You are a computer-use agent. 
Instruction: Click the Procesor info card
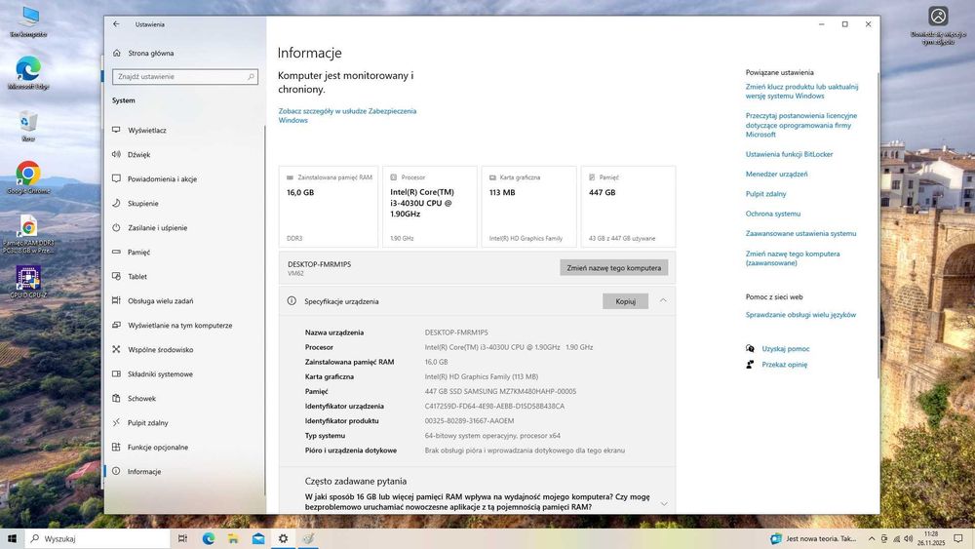click(430, 207)
